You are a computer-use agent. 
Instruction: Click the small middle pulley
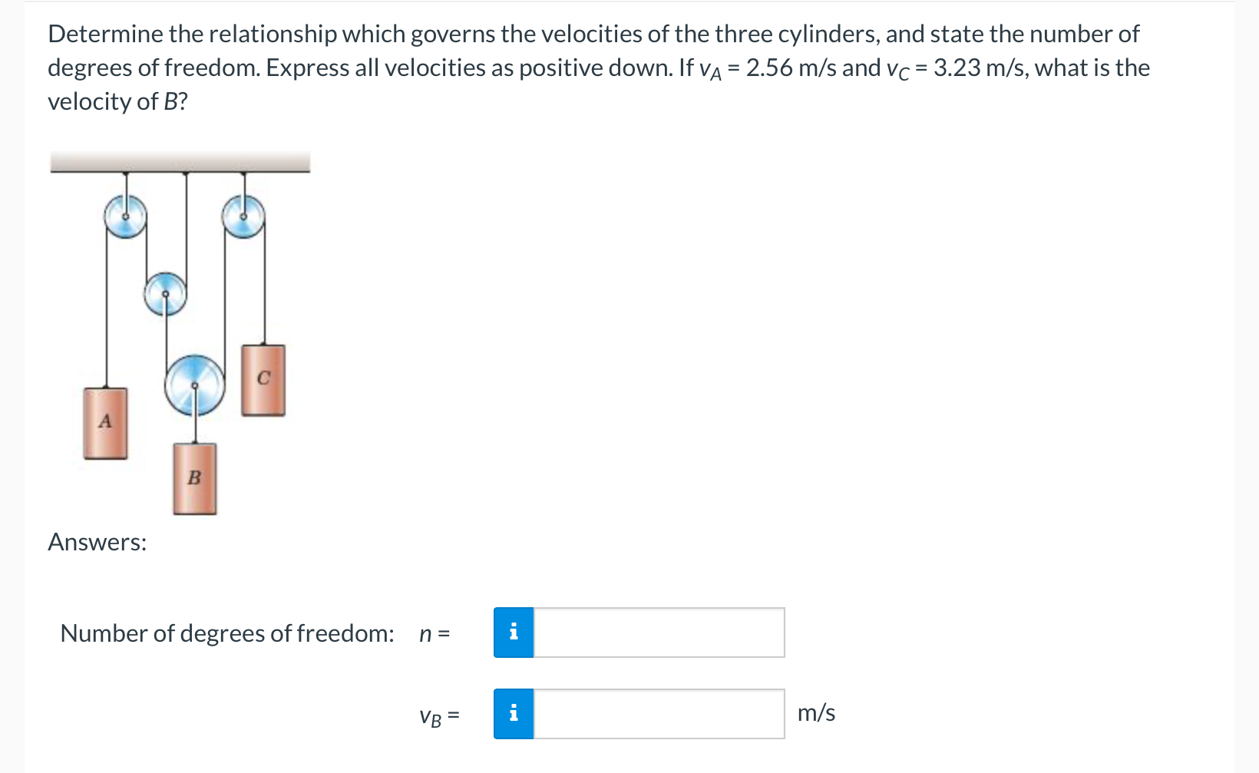(164, 294)
